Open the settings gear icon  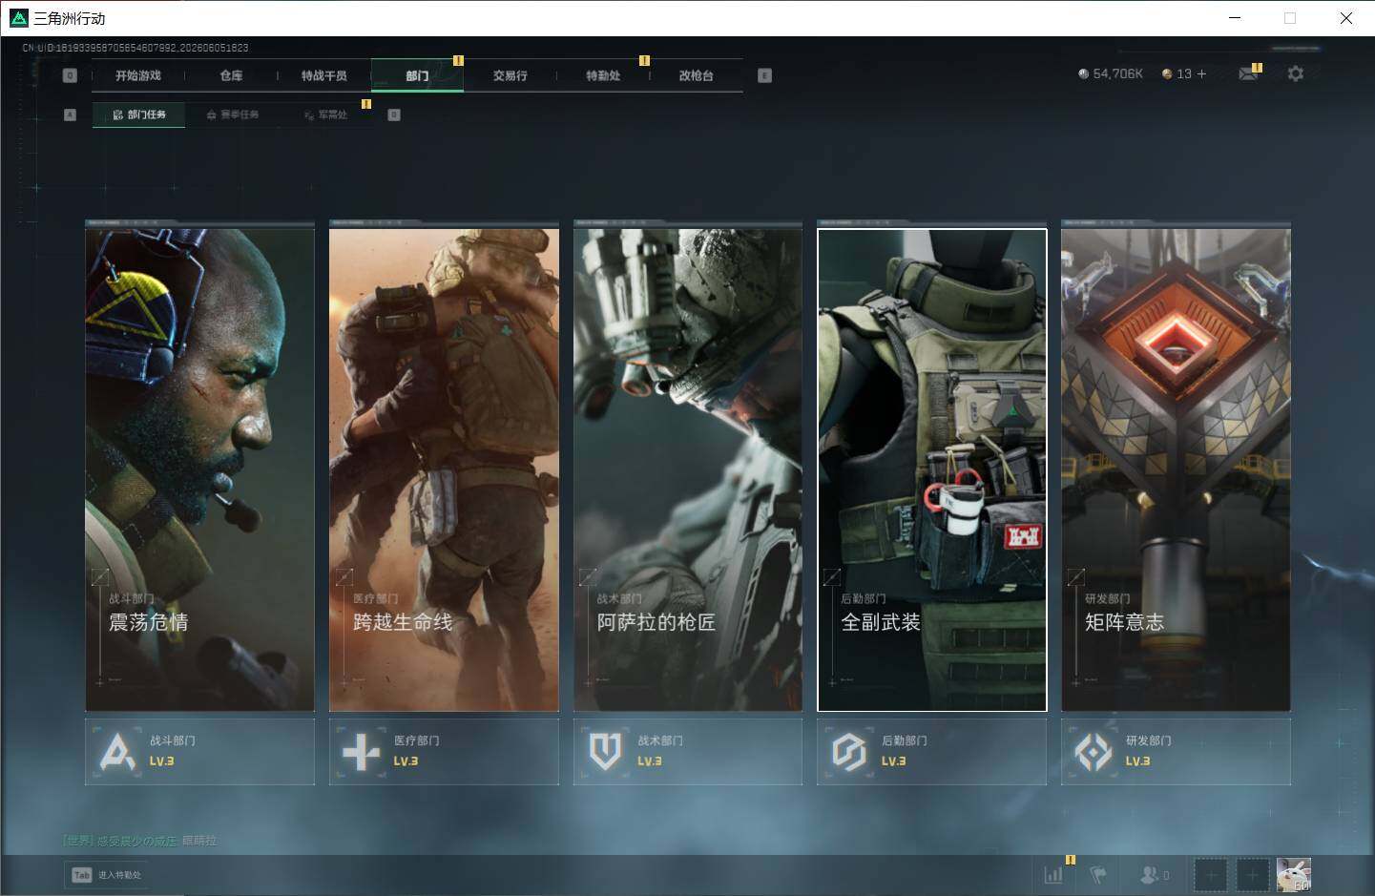1295,73
